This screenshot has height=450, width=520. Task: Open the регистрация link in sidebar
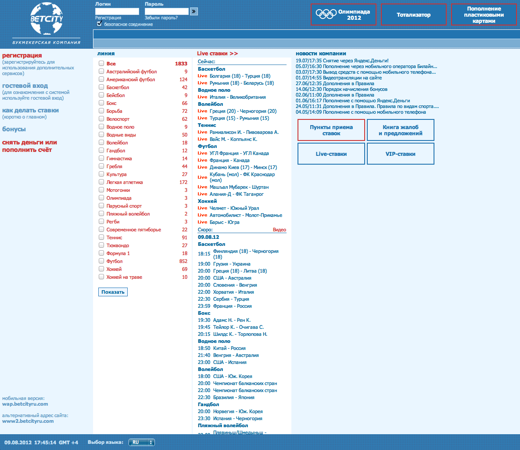(x=22, y=55)
